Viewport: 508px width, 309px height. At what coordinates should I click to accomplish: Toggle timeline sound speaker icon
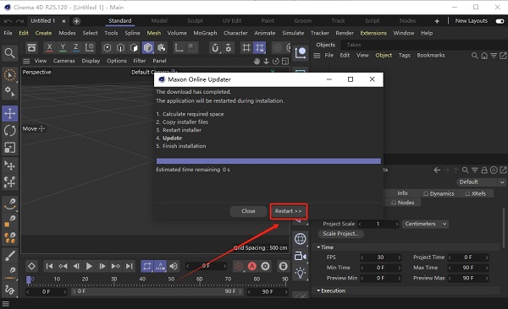174,266
